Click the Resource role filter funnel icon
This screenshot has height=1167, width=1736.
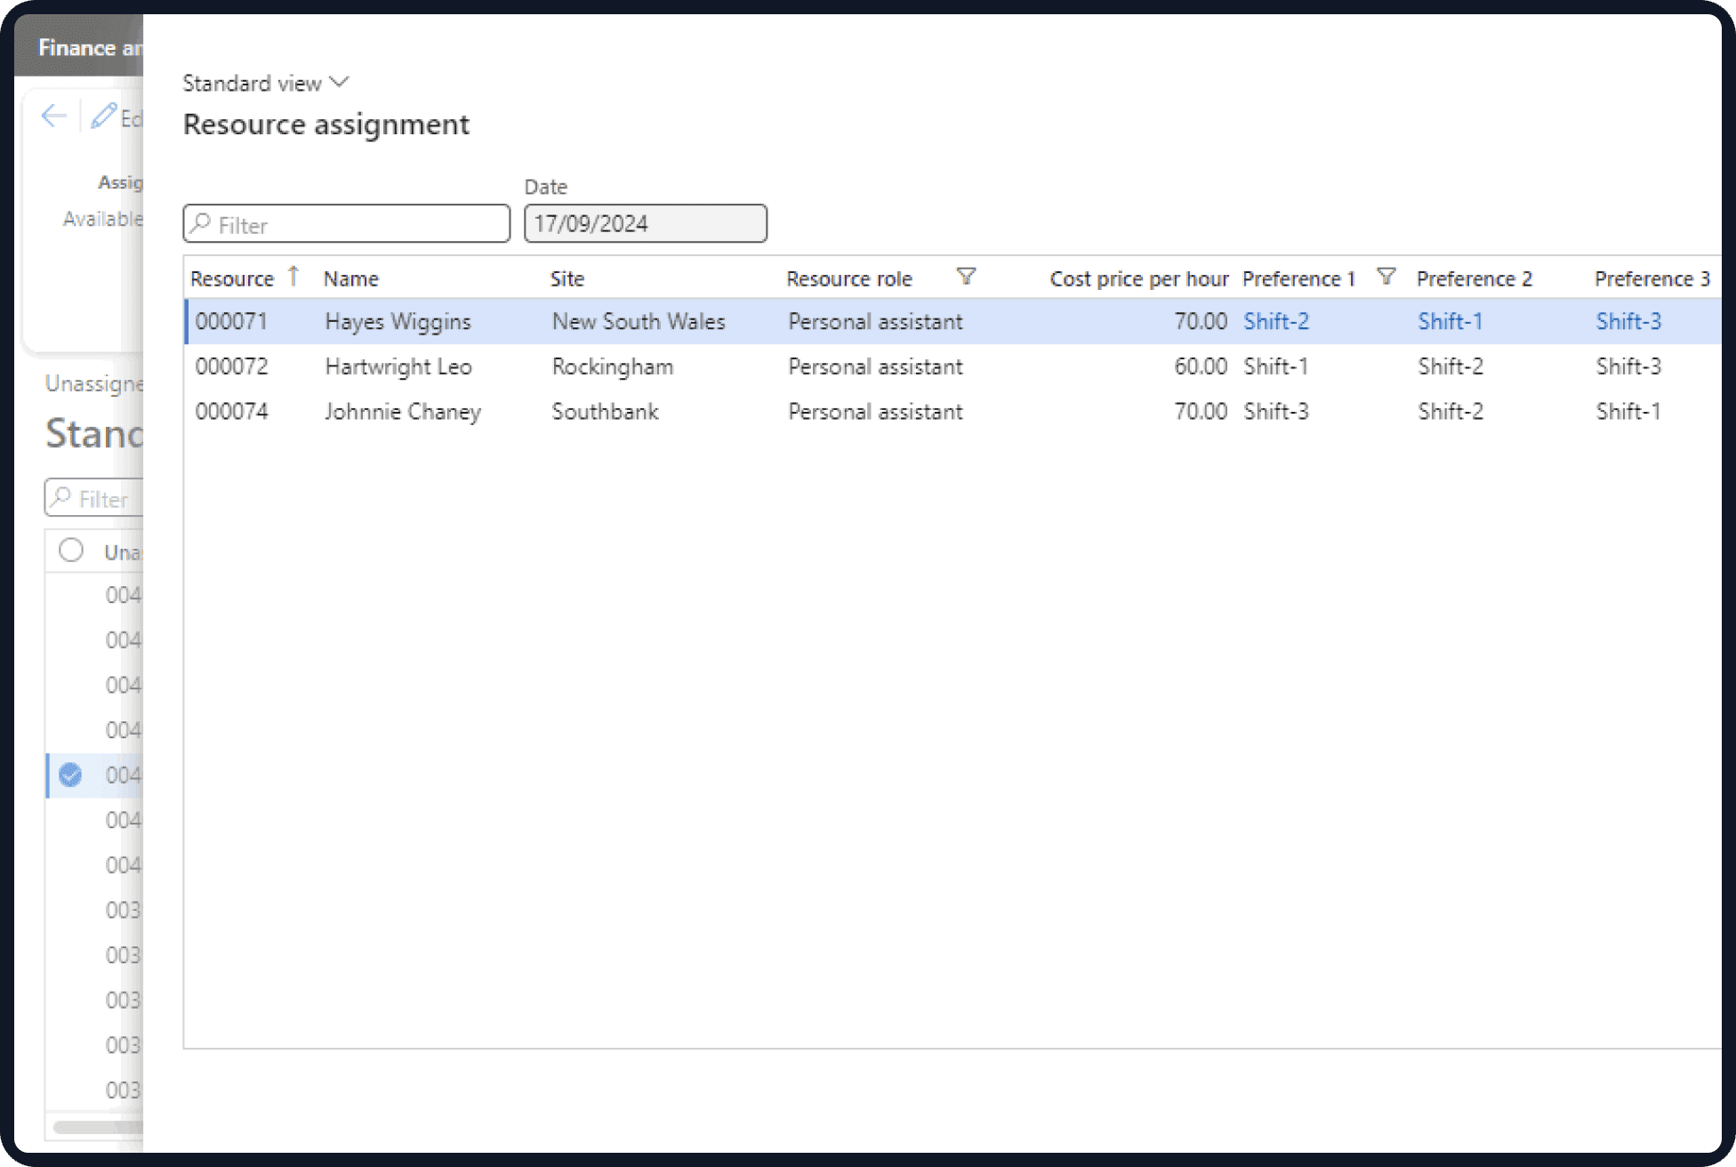click(967, 277)
